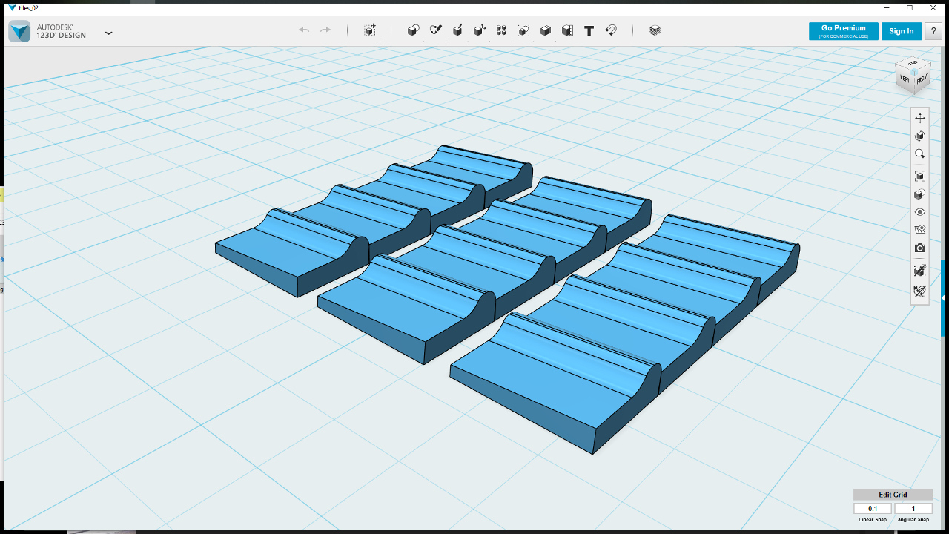Toggle the crossed-out magnet sketch snap option
949x534 pixels.
pyautogui.click(x=920, y=291)
